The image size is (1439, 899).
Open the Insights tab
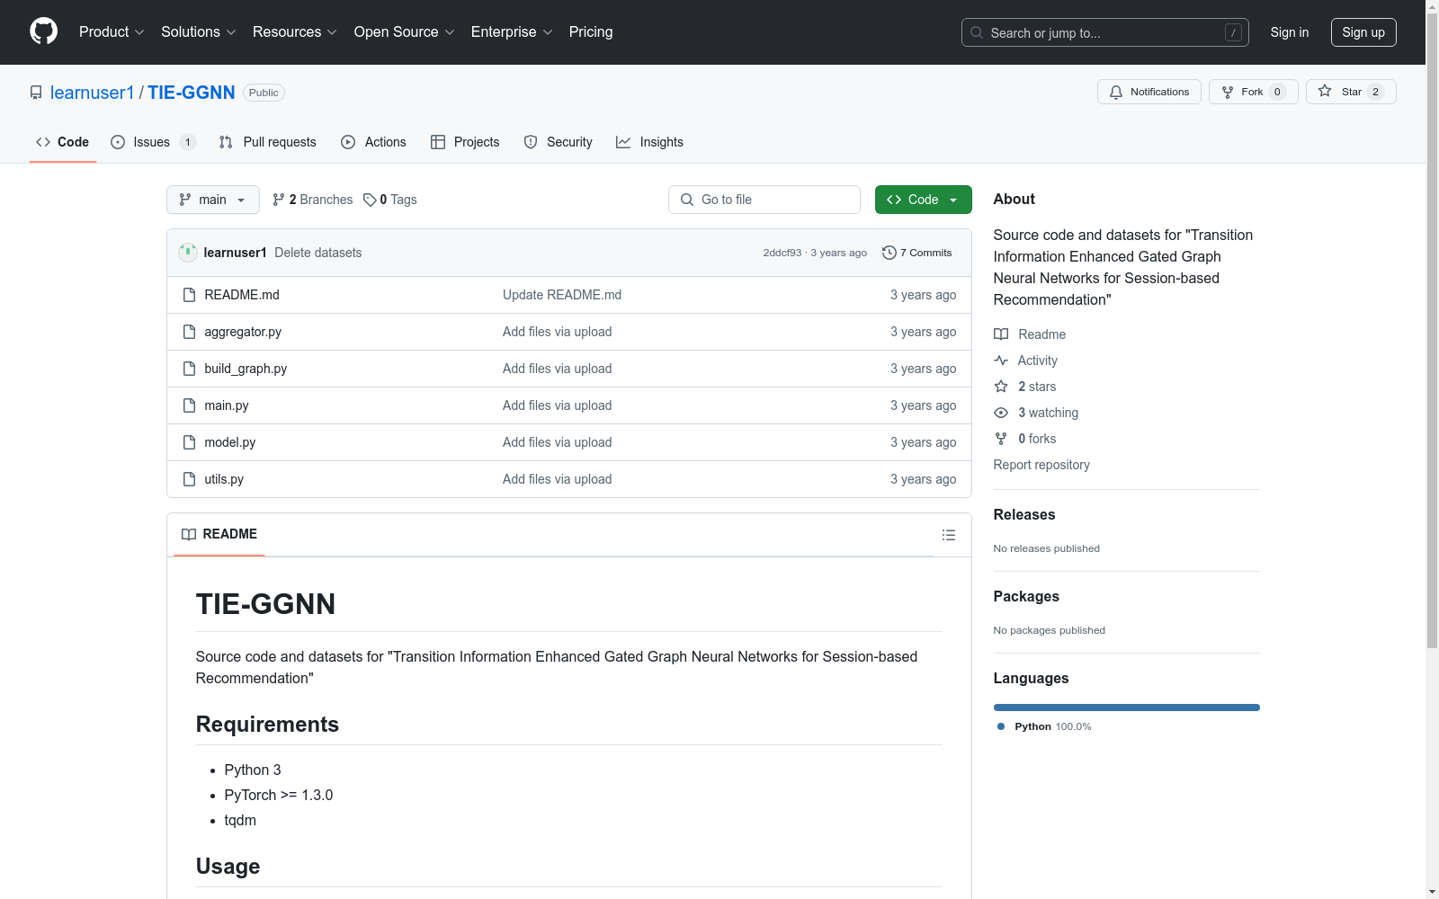pyautogui.click(x=649, y=142)
